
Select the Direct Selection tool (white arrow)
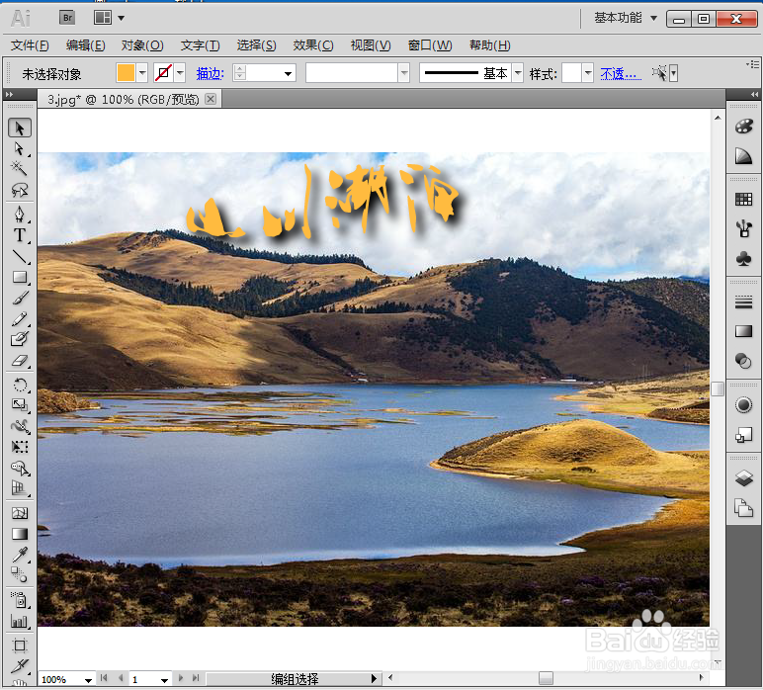click(x=20, y=148)
